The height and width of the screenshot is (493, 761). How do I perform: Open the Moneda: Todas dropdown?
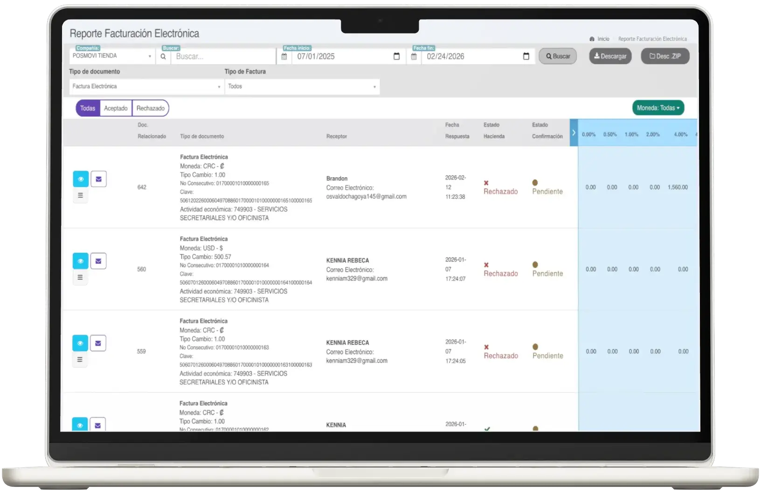click(x=658, y=108)
